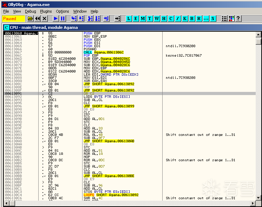Select the CALL Agama.0061306C instruction
This screenshot has height=207, width=262.
click(104, 52)
